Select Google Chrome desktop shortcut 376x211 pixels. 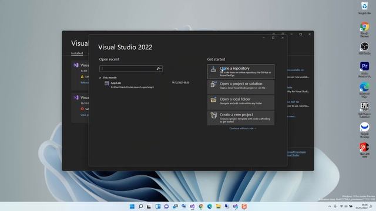(364, 29)
